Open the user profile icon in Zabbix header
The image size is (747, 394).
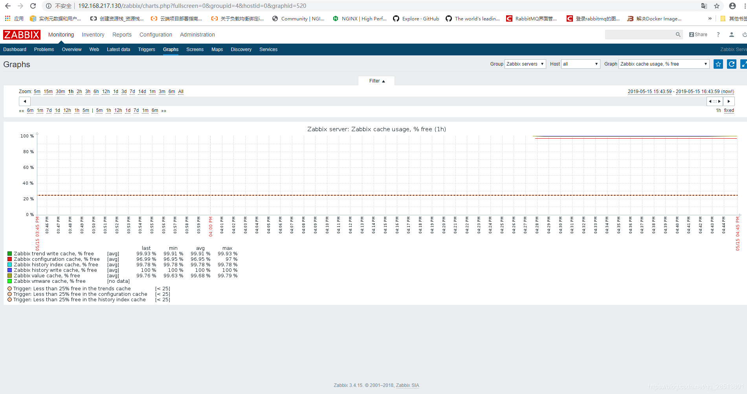coord(732,35)
